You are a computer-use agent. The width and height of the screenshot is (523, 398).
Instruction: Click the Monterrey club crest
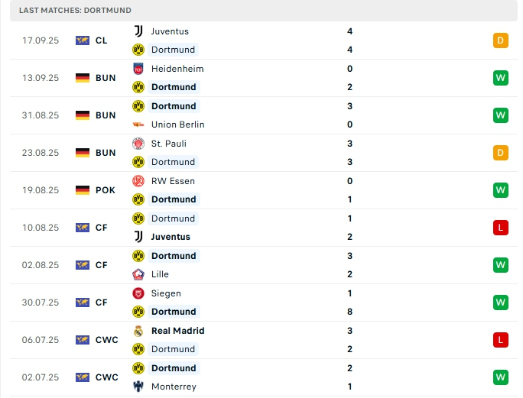138,387
